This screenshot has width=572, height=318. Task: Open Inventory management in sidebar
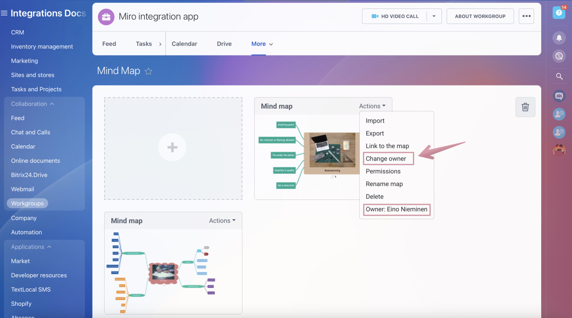tap(42, 47)
